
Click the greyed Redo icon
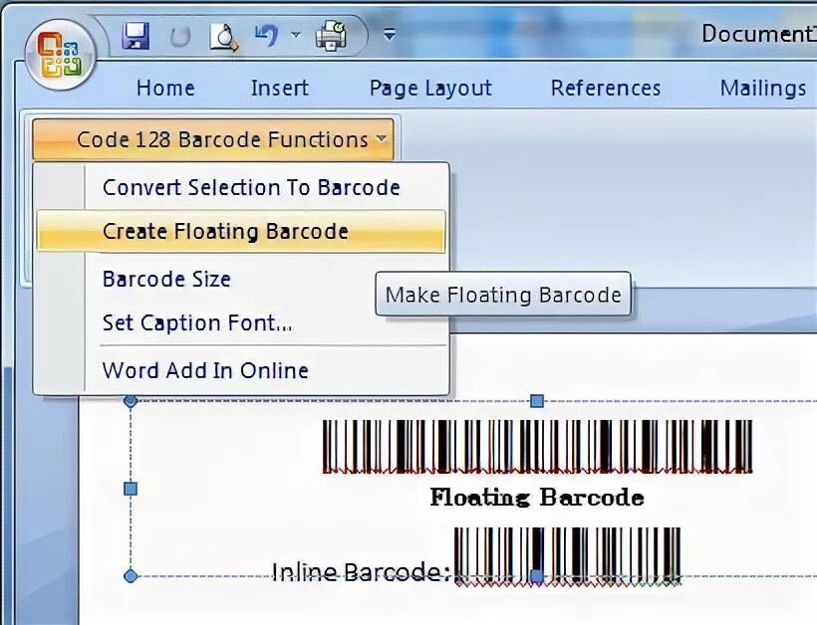click(x=180, y=37)
